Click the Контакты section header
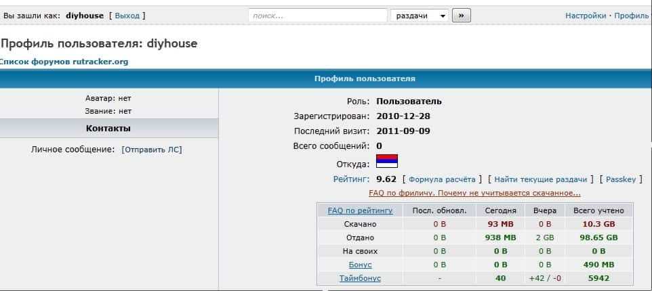Viewport: 652px width, 291px height. click(x=108, y=129)
